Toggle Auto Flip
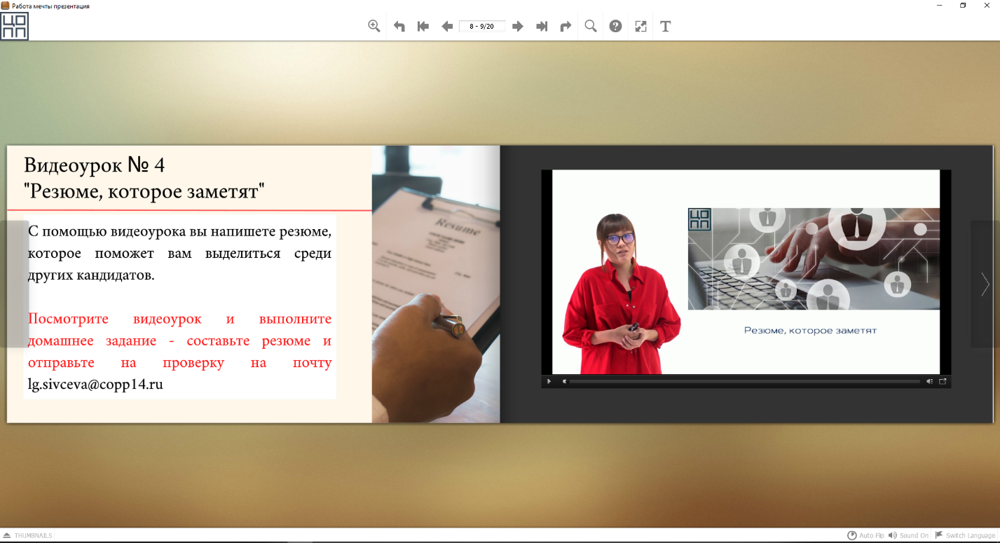 tap(865, 535)
